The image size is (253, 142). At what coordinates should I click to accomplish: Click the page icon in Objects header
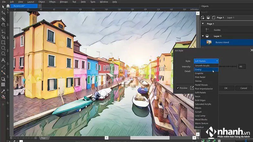pyautogui.click(x=213, y=17)
